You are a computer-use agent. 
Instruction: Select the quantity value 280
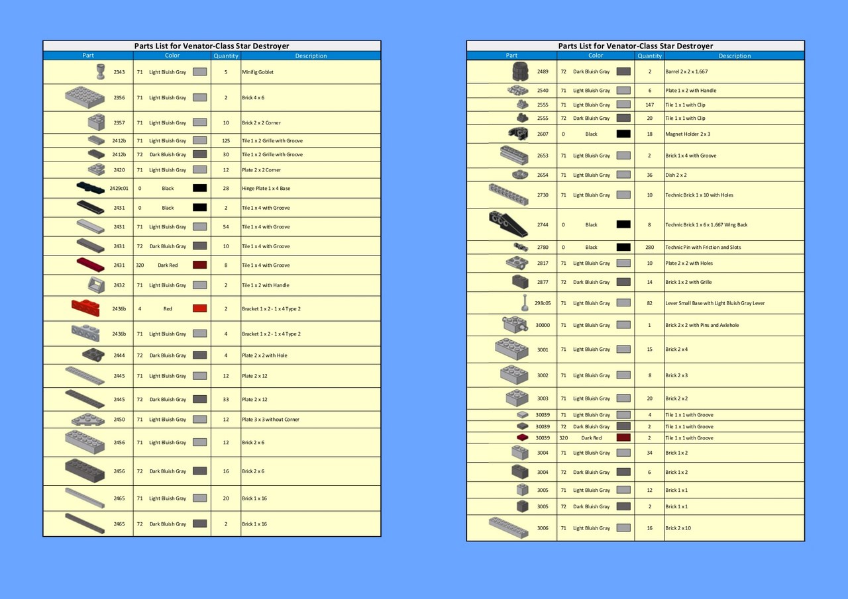pyautogui.click(x=649, y=248)
